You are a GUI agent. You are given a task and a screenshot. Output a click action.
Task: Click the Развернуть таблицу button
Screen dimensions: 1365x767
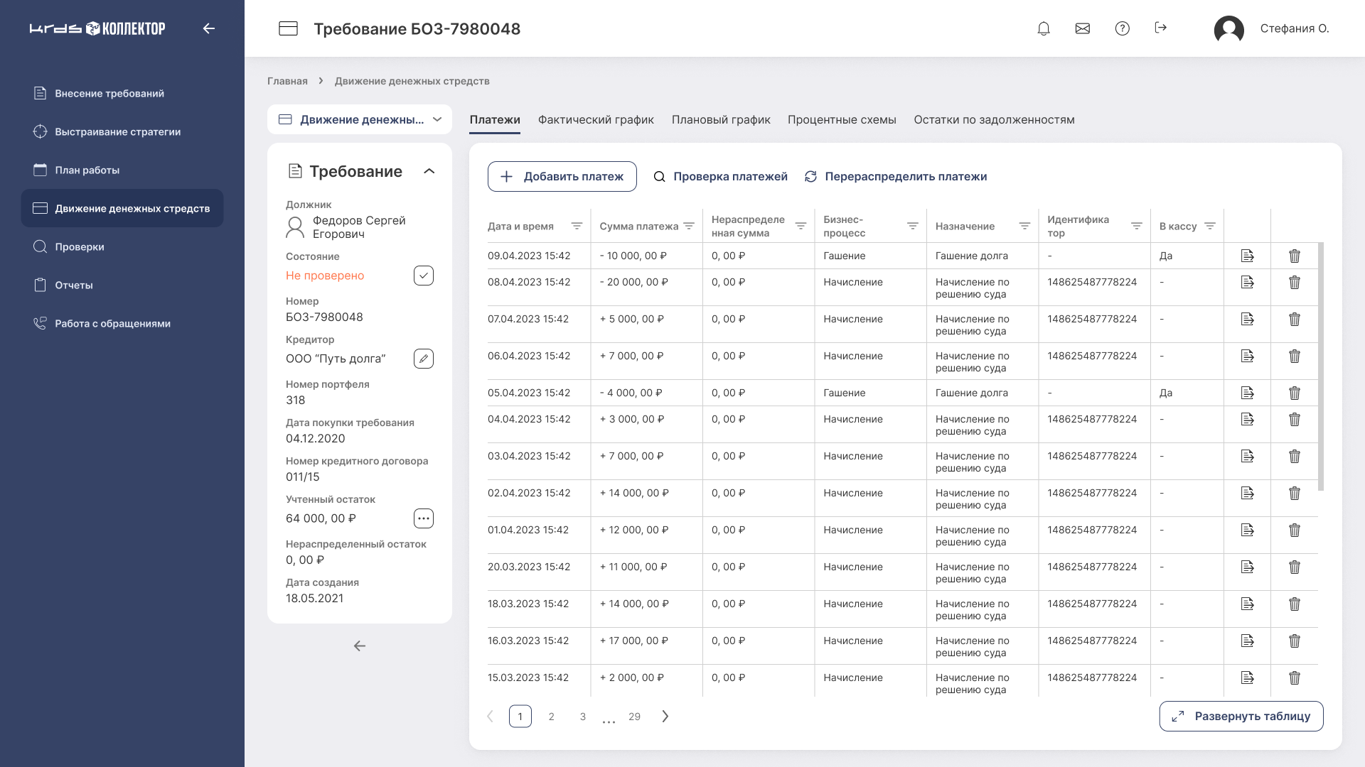(1241, 716)
